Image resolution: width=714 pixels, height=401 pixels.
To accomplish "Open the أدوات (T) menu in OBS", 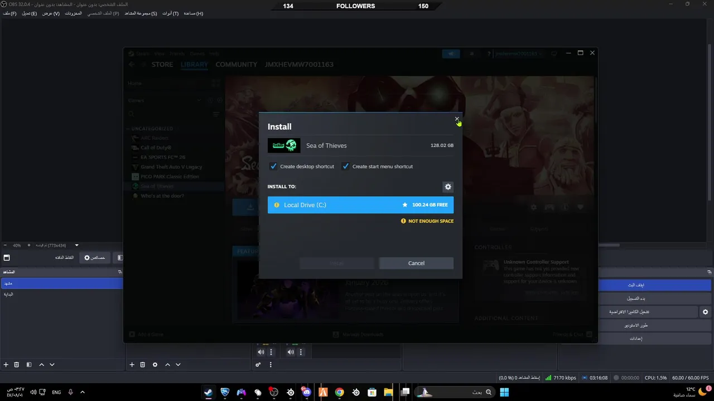I will [171, 13].
